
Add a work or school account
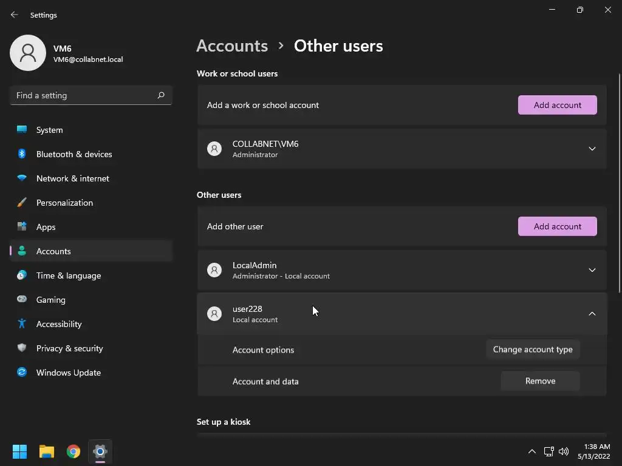(557, 105)
